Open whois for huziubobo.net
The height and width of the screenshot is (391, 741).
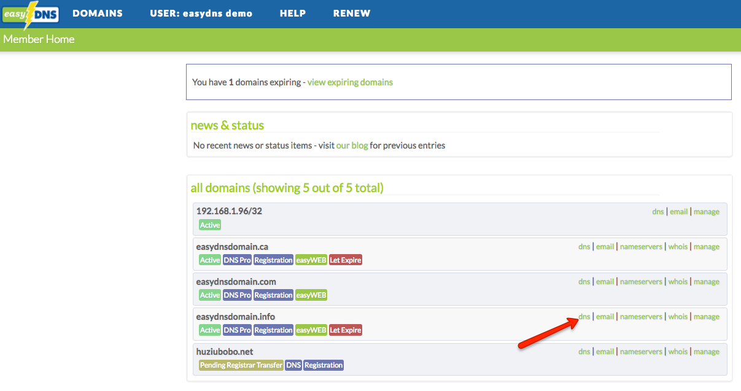[x=678, y=352]
